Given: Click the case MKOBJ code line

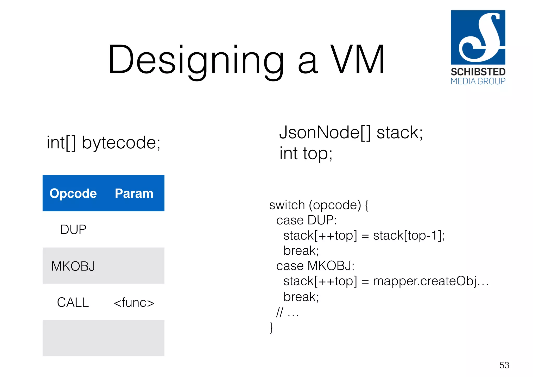Looking at the screenshot, I should 315,266.
